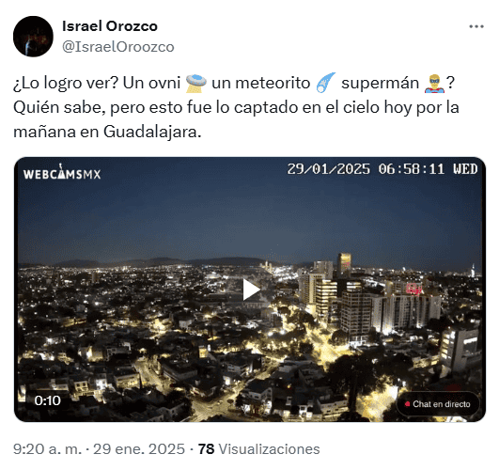Click the comet emoji after meteorito

coord(326,83)
